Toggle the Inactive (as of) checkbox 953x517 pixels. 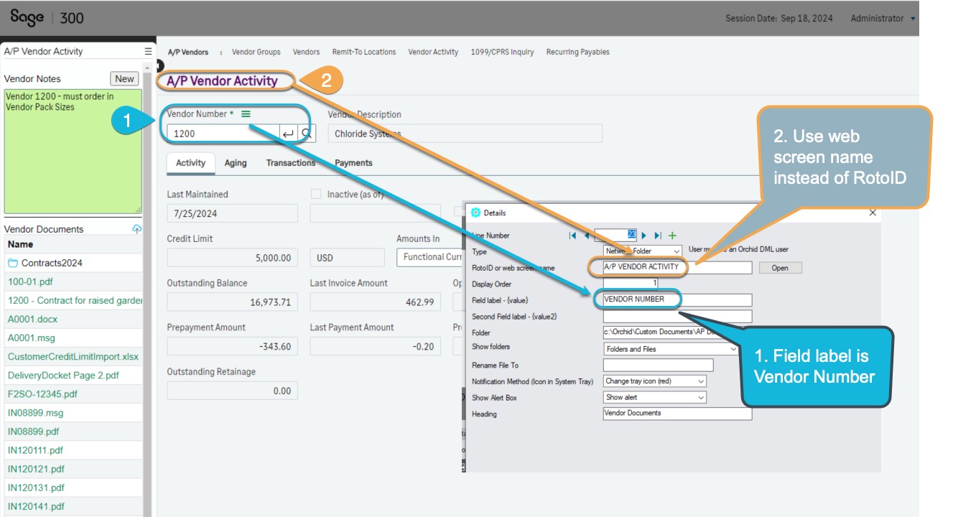click(x=316, y=194)
